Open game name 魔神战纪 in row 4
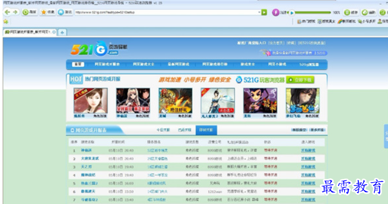Viewport: 388px width, 204px height. point(88,175)
